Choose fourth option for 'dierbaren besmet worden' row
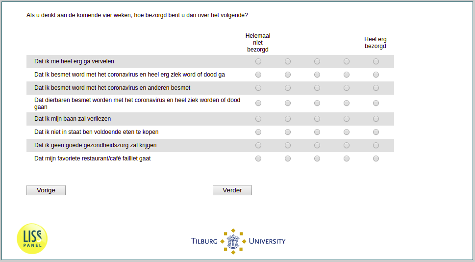This screenshot has height=262, width=475. coord(347,104)
